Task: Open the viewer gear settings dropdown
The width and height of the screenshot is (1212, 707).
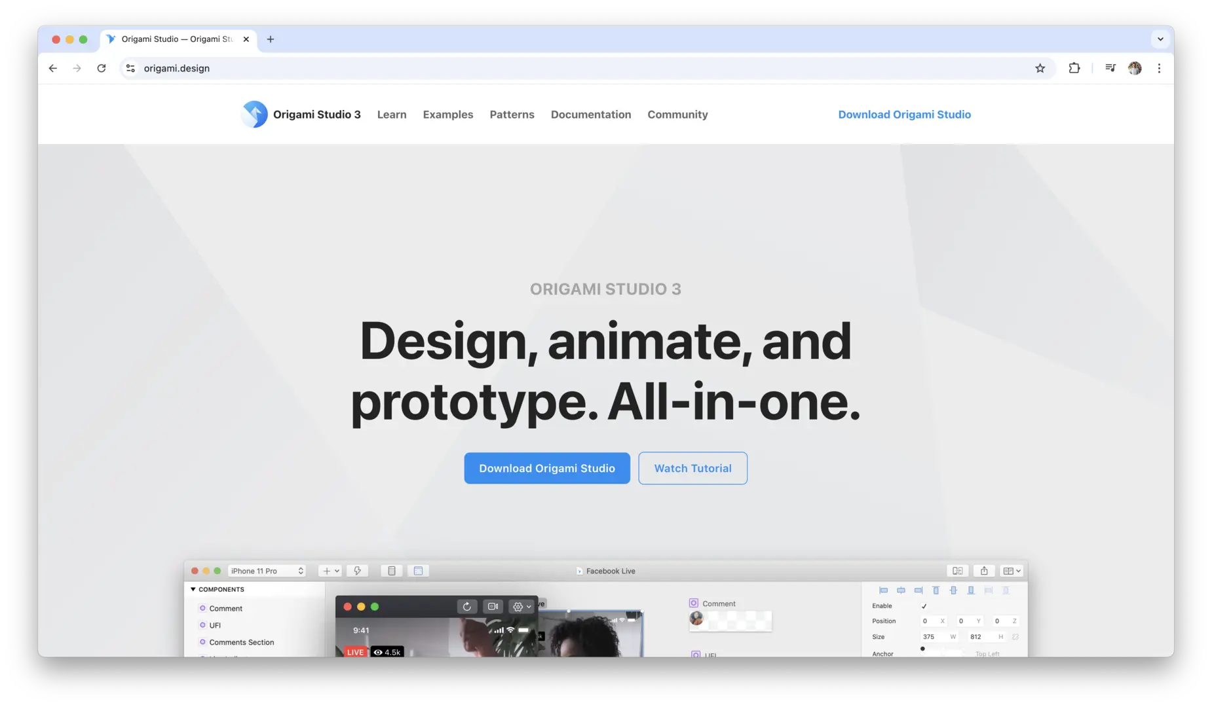Action: pos(521,607)
